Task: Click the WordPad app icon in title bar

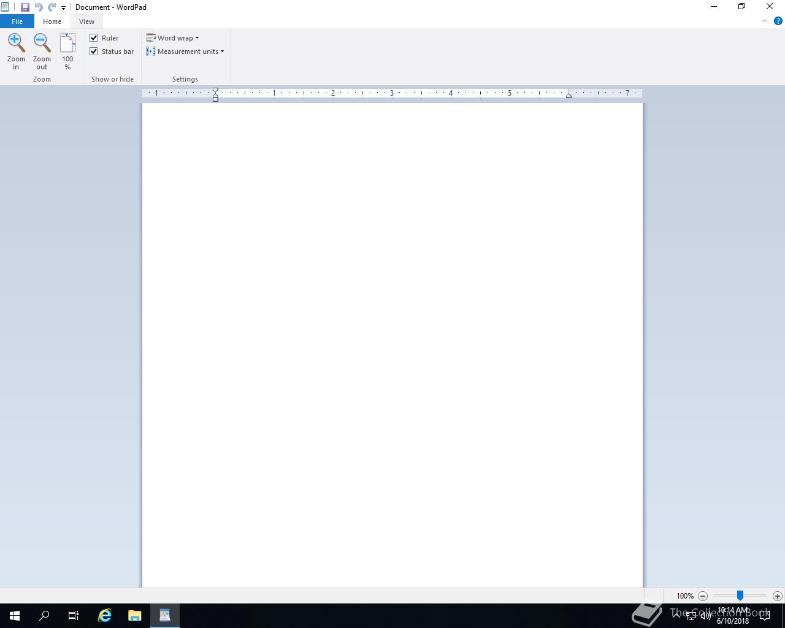Action: coord(5,7)
